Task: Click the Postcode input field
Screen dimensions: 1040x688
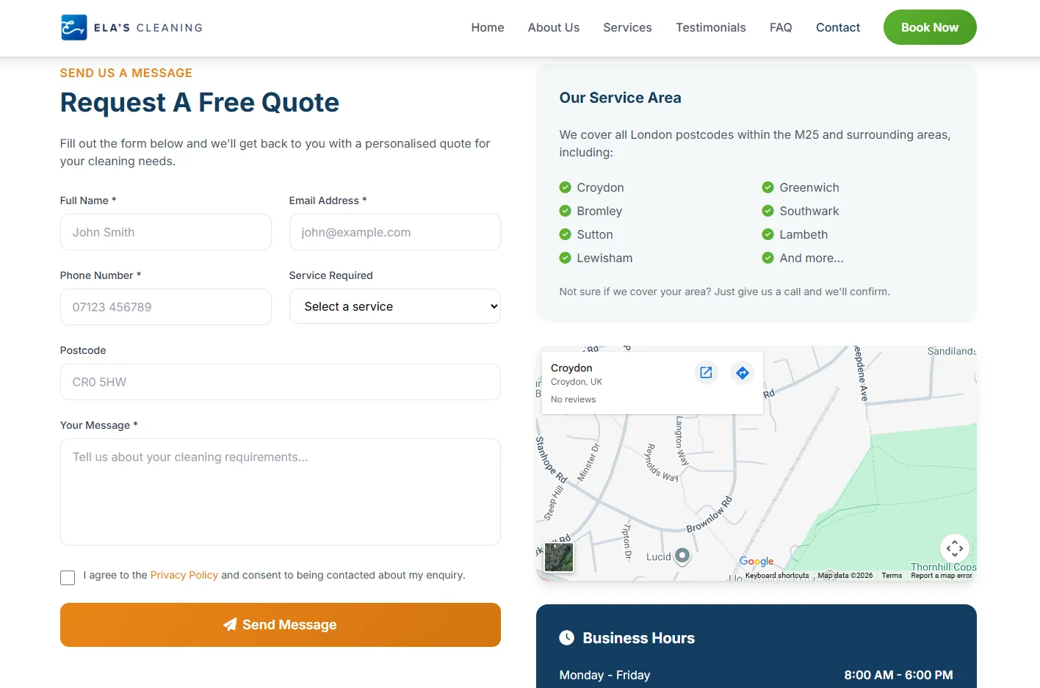Action: point(280,382)
